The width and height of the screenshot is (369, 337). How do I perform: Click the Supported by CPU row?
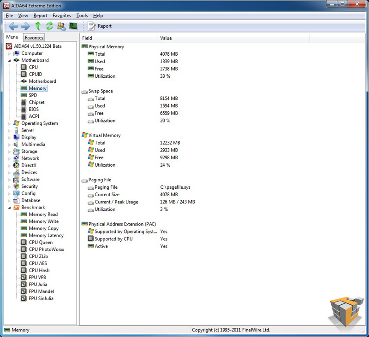click(x=128, y=239)
